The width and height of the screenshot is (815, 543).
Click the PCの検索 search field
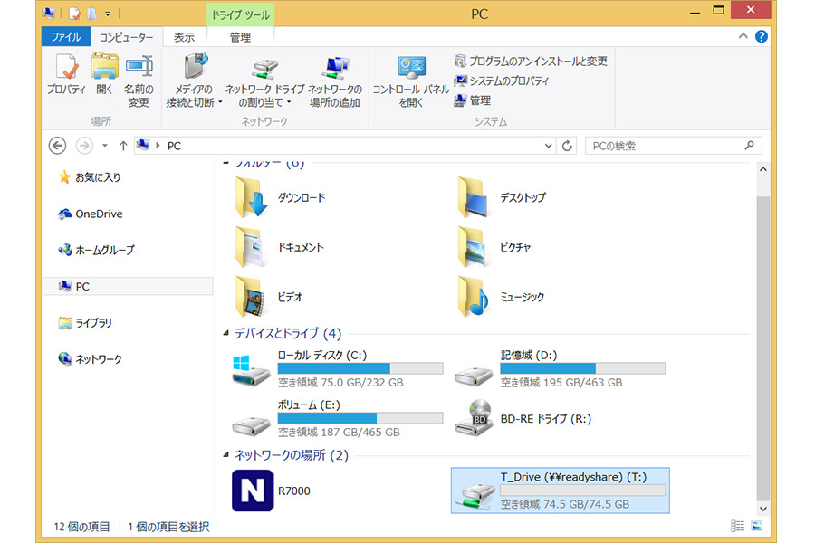(x=666, y=146)
